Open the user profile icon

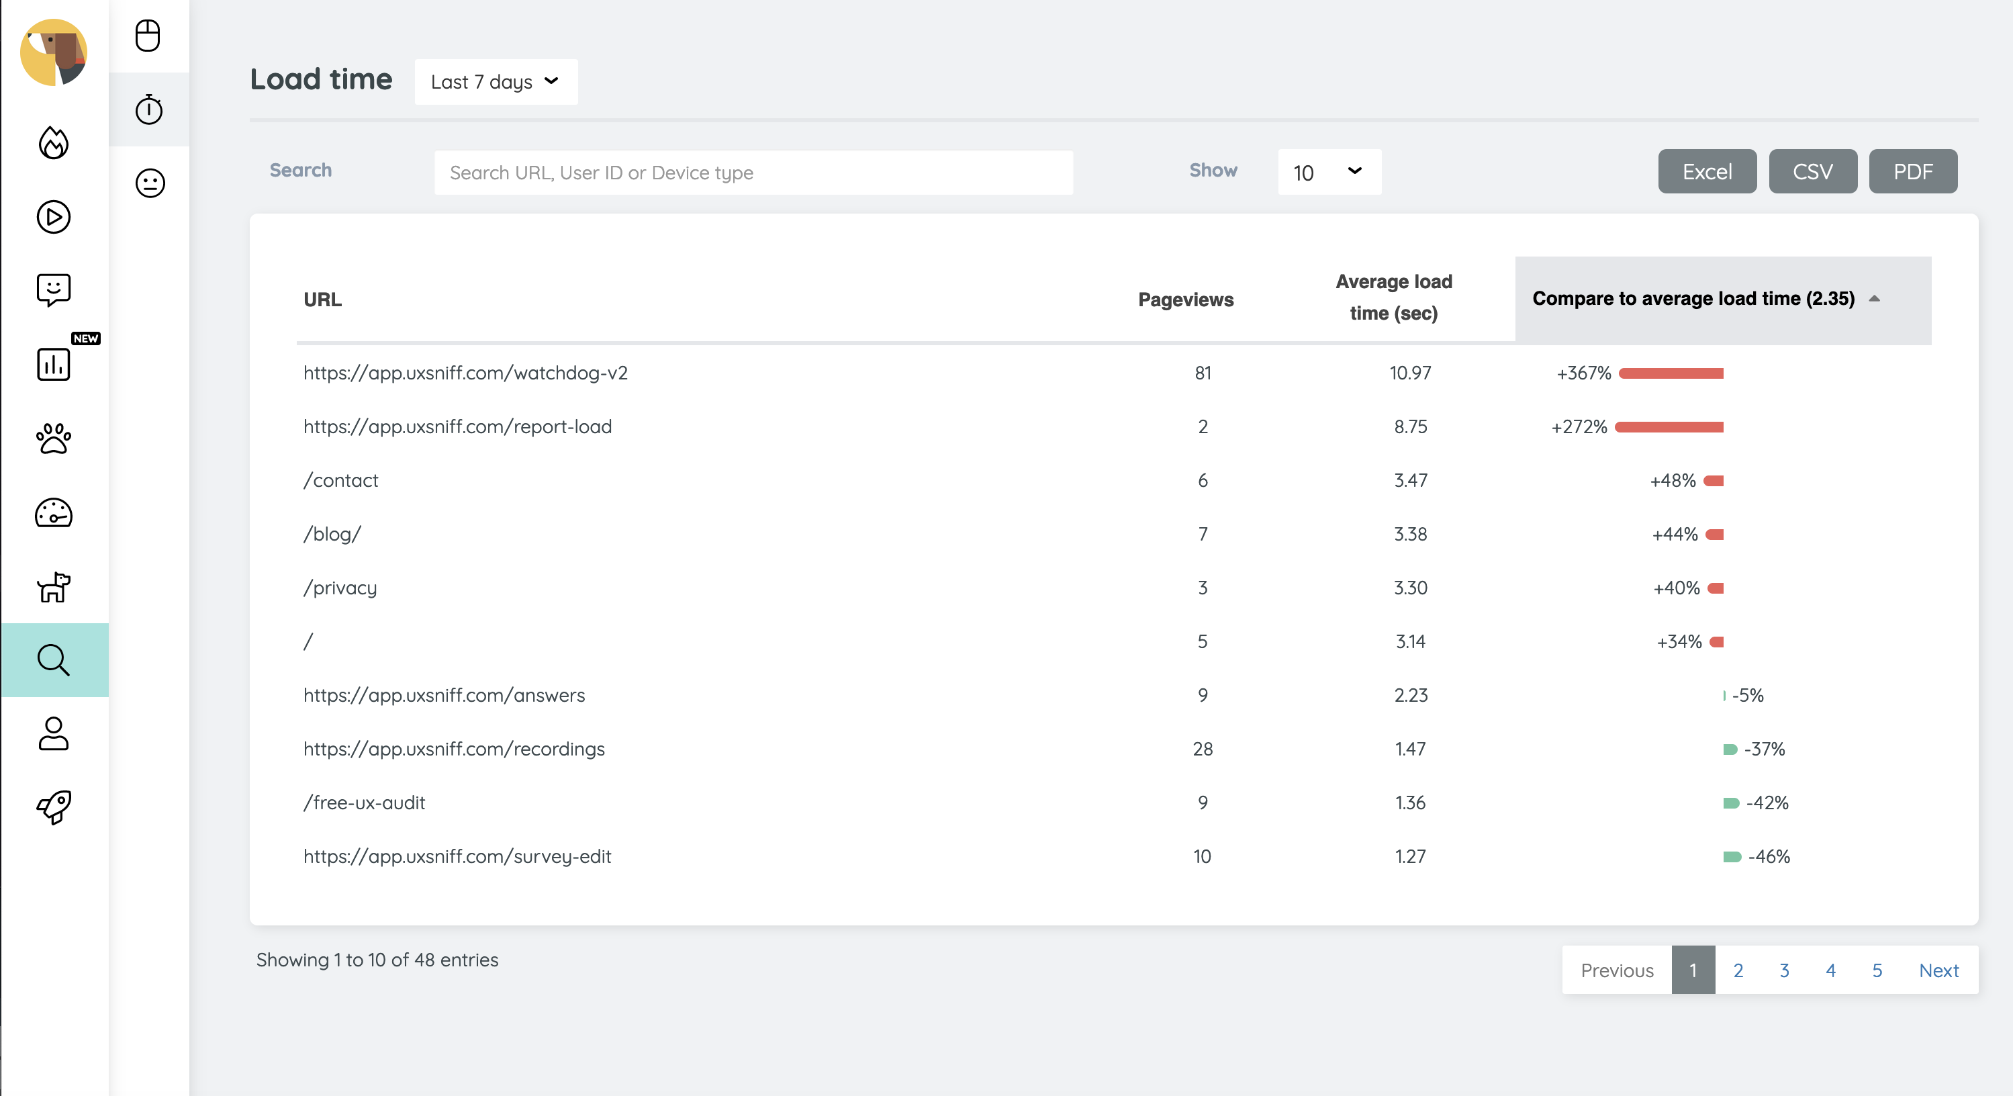pyautogui.click(x=53, y=733)
